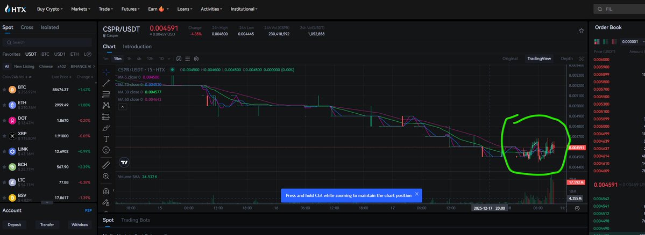This screenshot has width=645, height=235.
Task: Open the indicators list icon
Action: pyautogui.click(x=188, y=58)
